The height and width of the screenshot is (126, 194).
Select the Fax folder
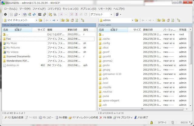tap(49, 39)
